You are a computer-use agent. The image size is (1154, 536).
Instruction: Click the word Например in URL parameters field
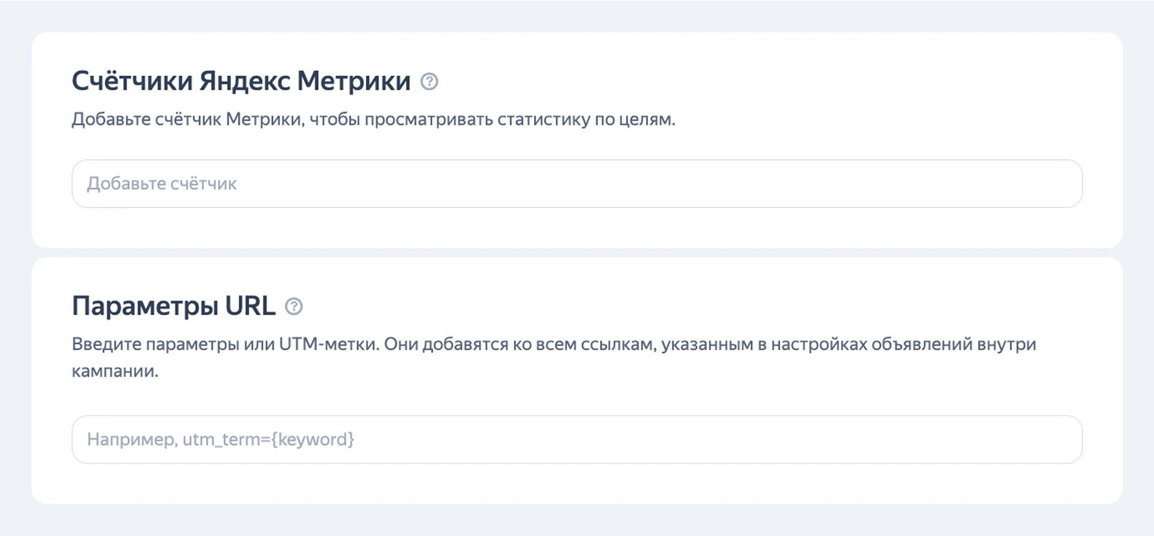tap(131, 439)
